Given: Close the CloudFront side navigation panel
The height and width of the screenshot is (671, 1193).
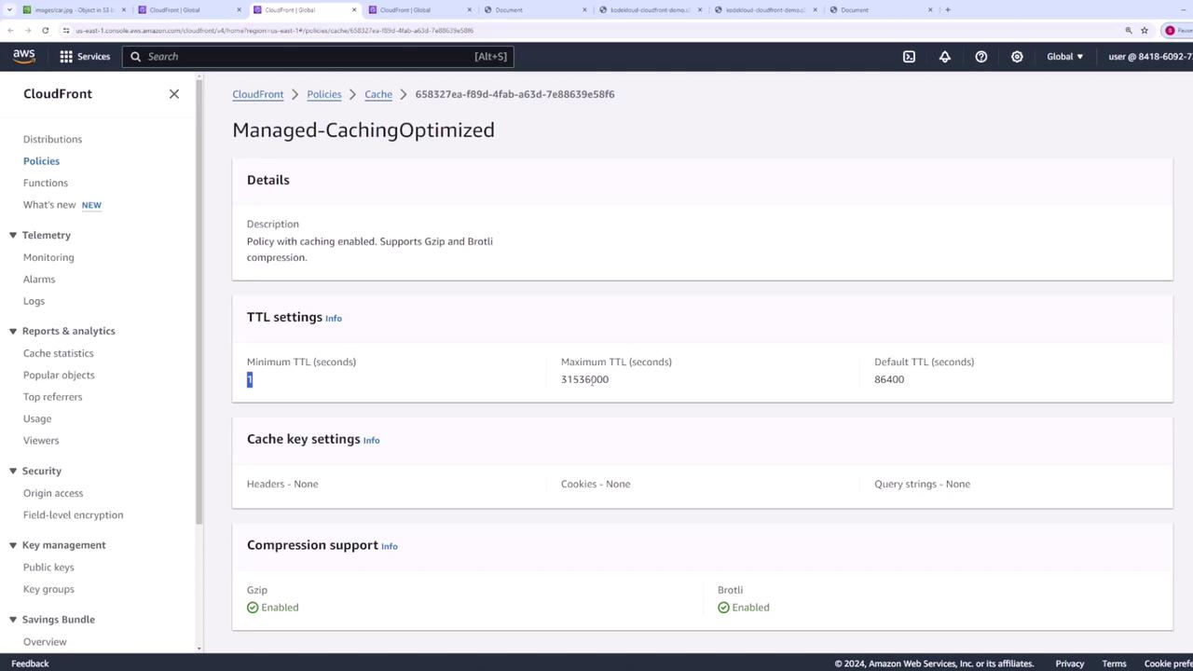Looking at the screenshot, I should (174, 94).
